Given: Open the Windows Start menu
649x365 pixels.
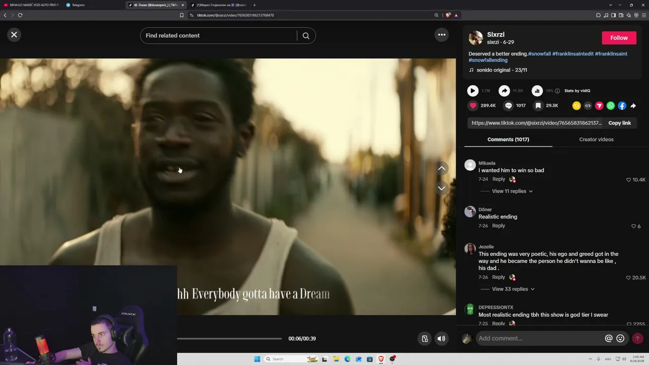Looking at the screenshot, I should [x=257, y=359].
